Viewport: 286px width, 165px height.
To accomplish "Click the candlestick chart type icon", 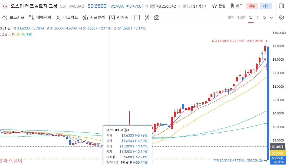I will tap(147, 18).
